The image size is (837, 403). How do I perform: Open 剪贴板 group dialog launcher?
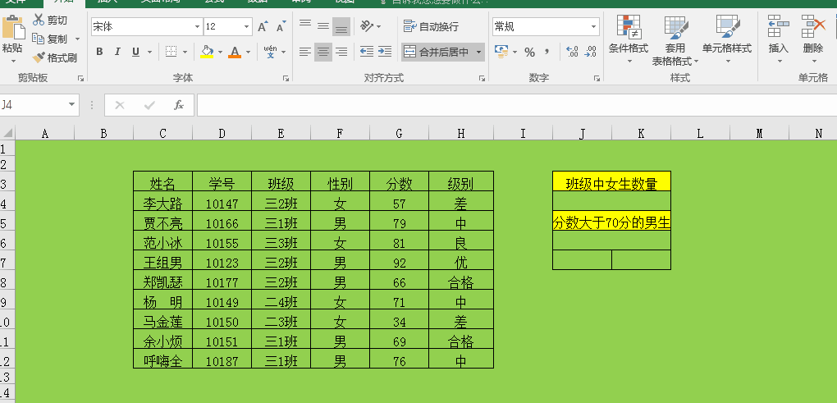pos(81,79)
